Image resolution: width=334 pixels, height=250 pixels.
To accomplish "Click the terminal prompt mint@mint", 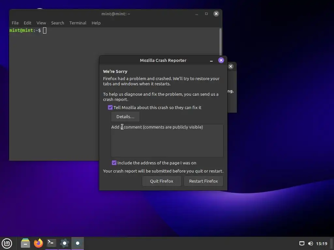I will pyautogui.click(x=21, y=30).
